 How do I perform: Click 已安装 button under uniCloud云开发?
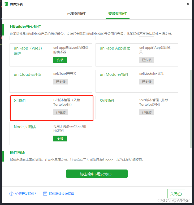(x=61, y=82)
